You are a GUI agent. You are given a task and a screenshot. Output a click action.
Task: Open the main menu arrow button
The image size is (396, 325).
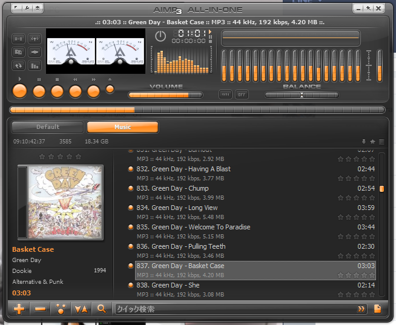click(16, 8)
